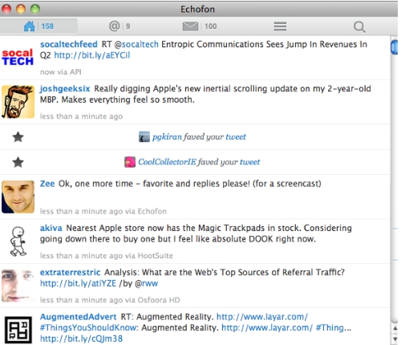Open AugmentedAdvert username link
This screenshot has width=401, height=345.
pyautogui.click(x=79, y=317)
